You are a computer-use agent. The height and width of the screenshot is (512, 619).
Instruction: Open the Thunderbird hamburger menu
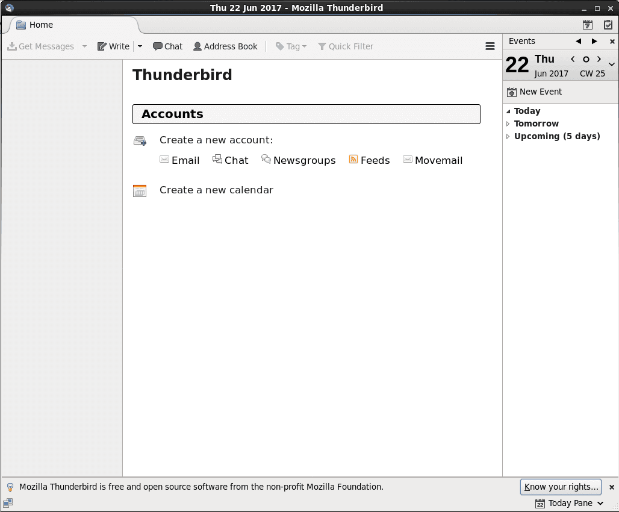pyautogui.click(x=490, y=46)
